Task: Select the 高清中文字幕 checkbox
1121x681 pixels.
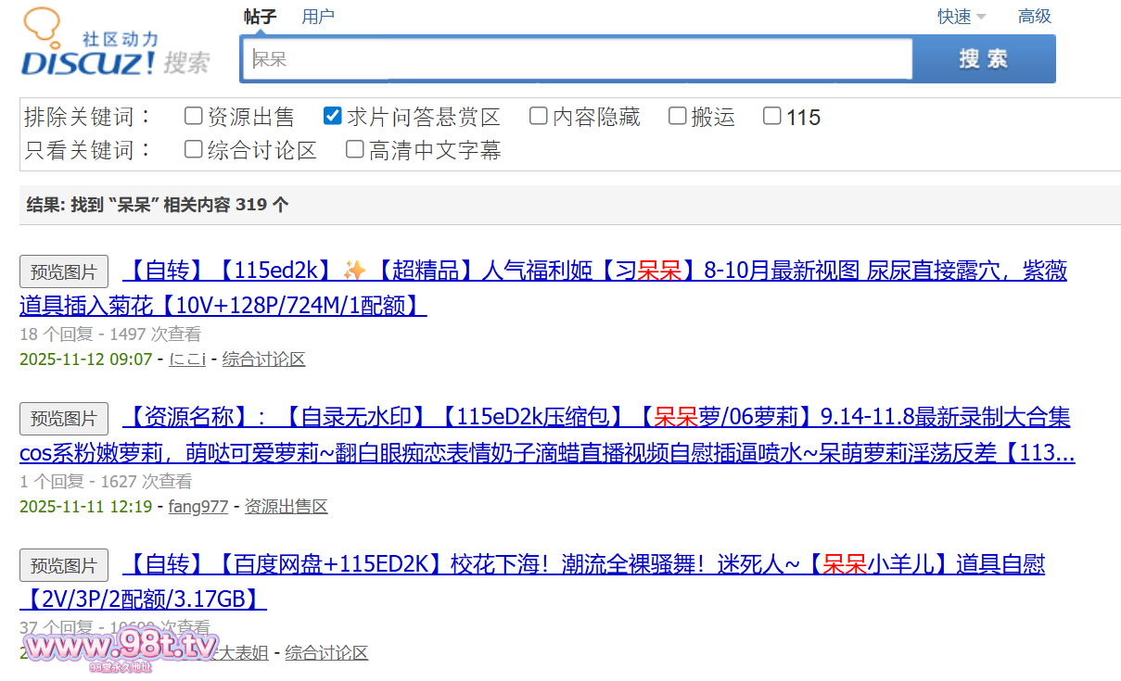Action: tap(354, 149)
